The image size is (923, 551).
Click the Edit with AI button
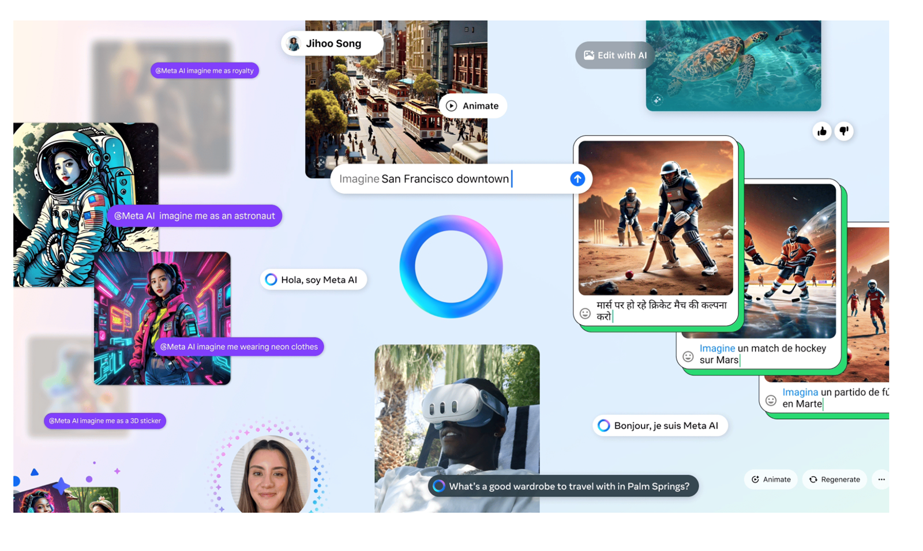615,55
